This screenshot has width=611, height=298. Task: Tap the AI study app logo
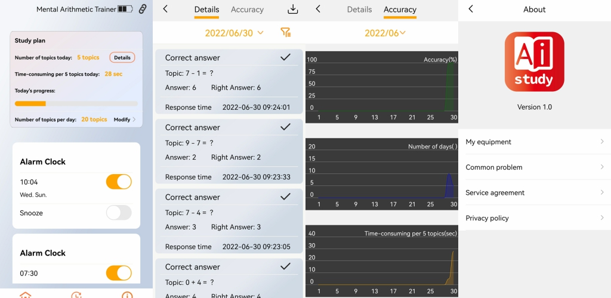point(534,62)
